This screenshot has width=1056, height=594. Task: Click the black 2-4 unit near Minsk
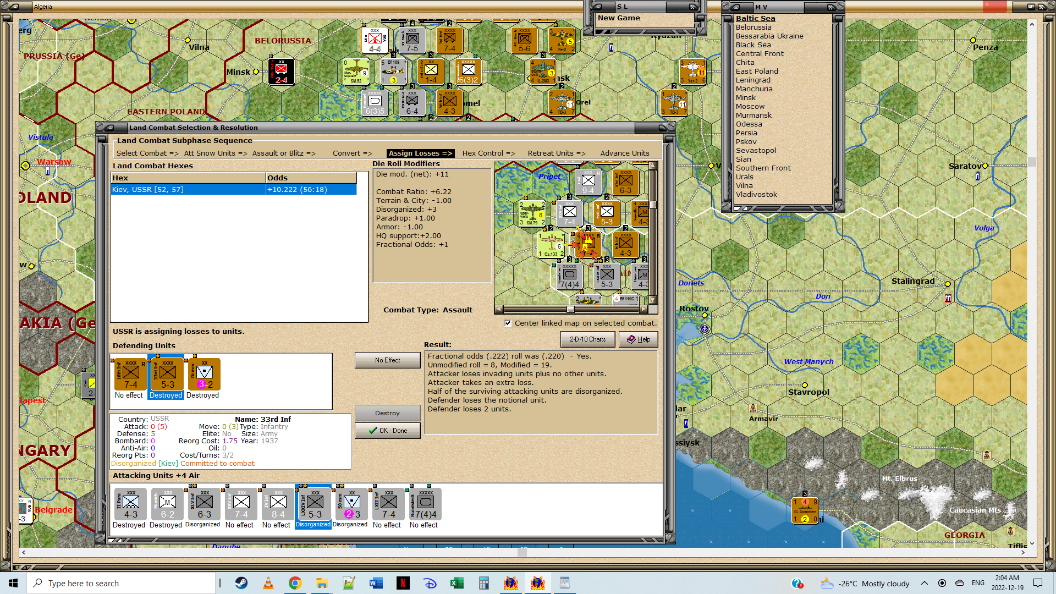(282, 71)
